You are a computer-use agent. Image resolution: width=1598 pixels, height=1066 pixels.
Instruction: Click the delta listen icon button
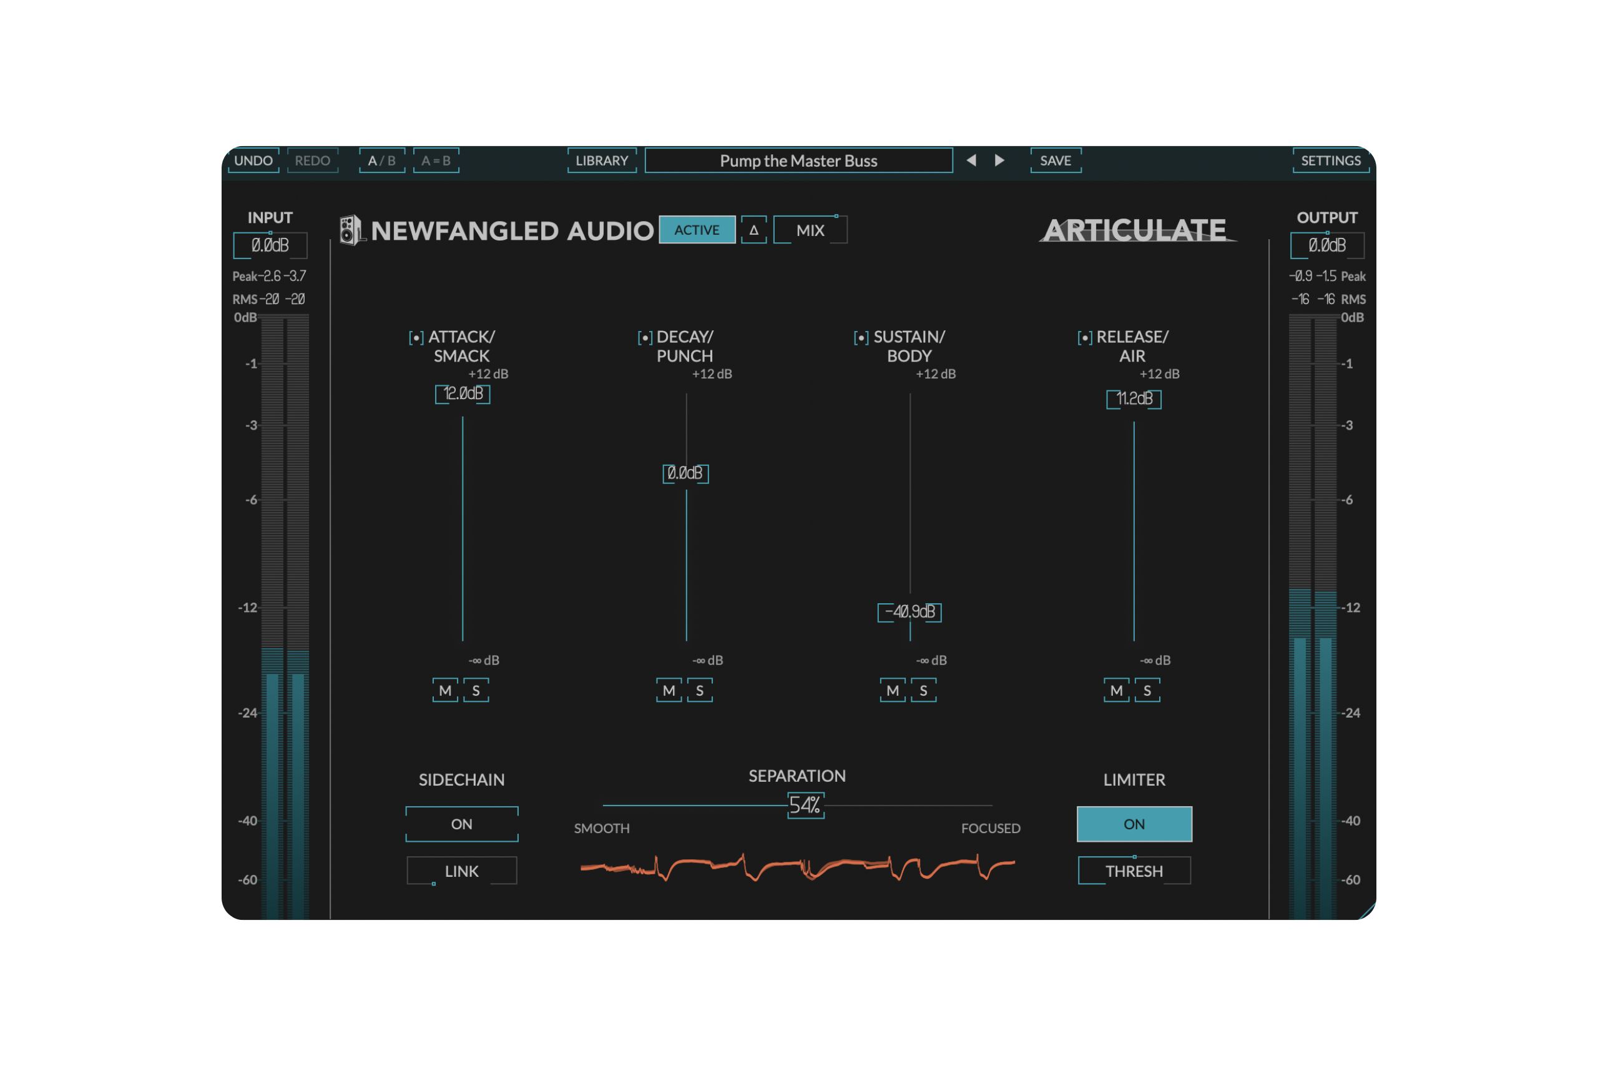pyautogui.click(x=753, y=230)
